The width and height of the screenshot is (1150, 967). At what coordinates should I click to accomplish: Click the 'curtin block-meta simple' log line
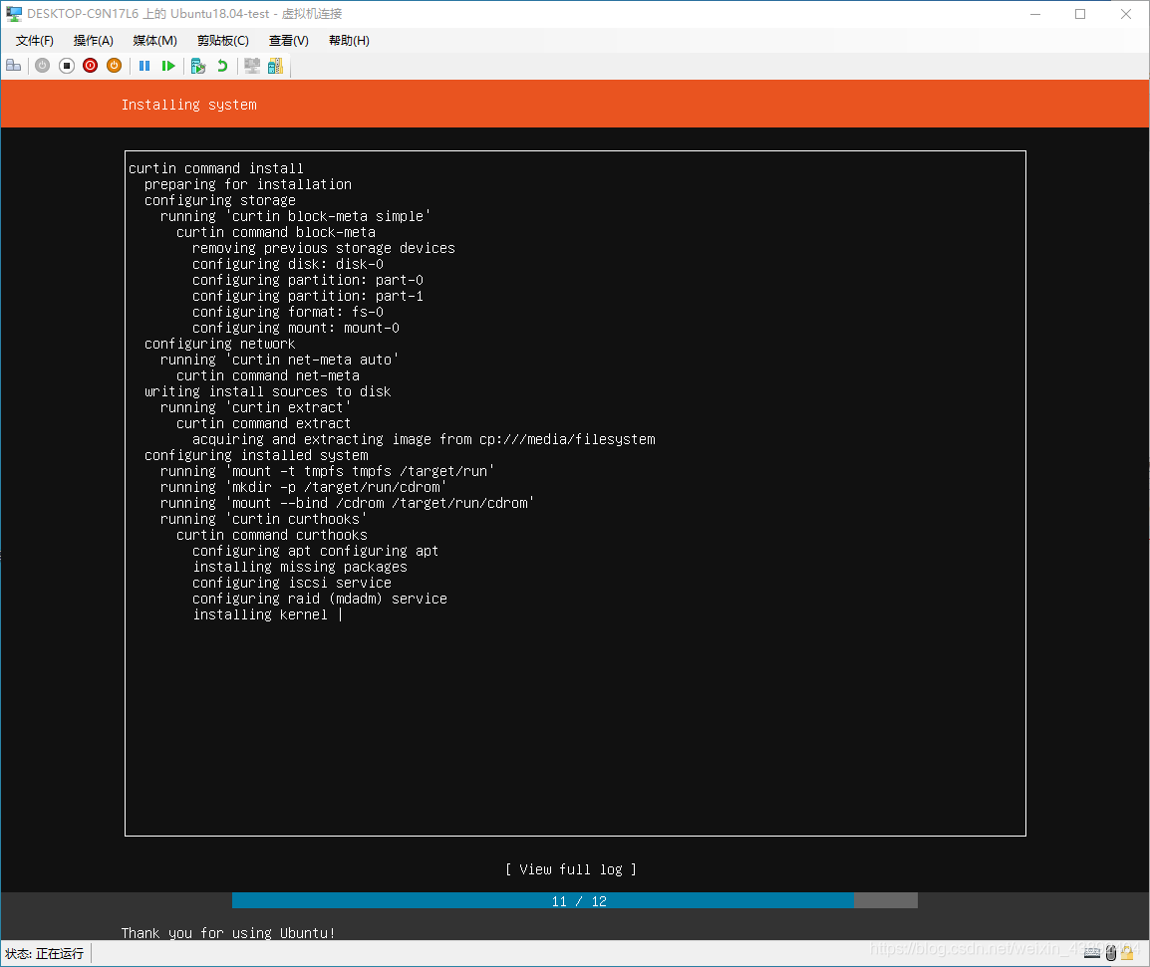(295, 216)
